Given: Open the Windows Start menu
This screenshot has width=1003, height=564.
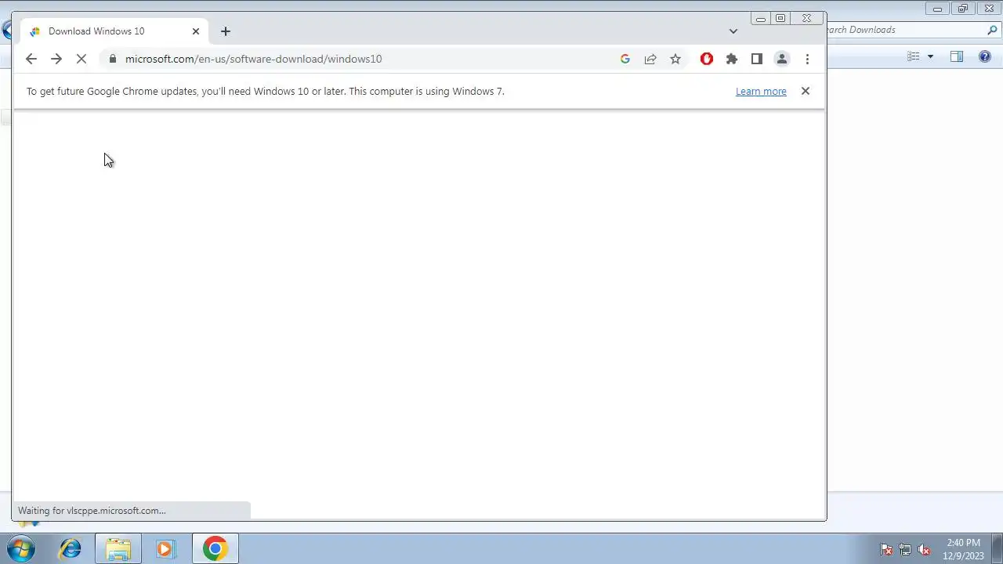Looking at the screenshot, I should [21, 549].
